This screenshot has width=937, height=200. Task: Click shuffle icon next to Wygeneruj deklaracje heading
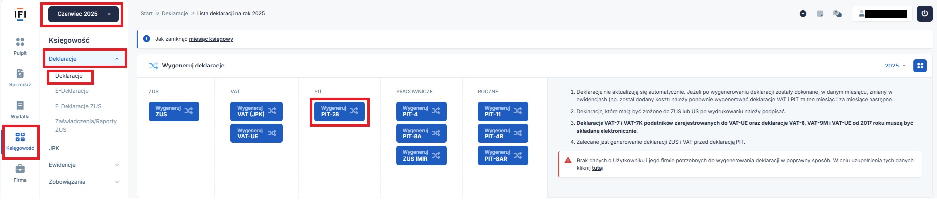[x=154, y=66]
